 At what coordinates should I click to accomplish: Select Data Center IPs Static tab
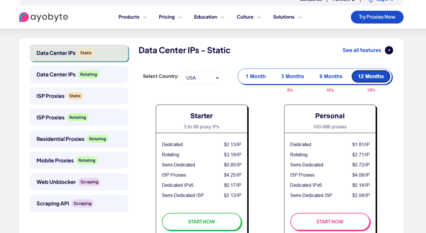pyautogui.click(x=79, y=53)
